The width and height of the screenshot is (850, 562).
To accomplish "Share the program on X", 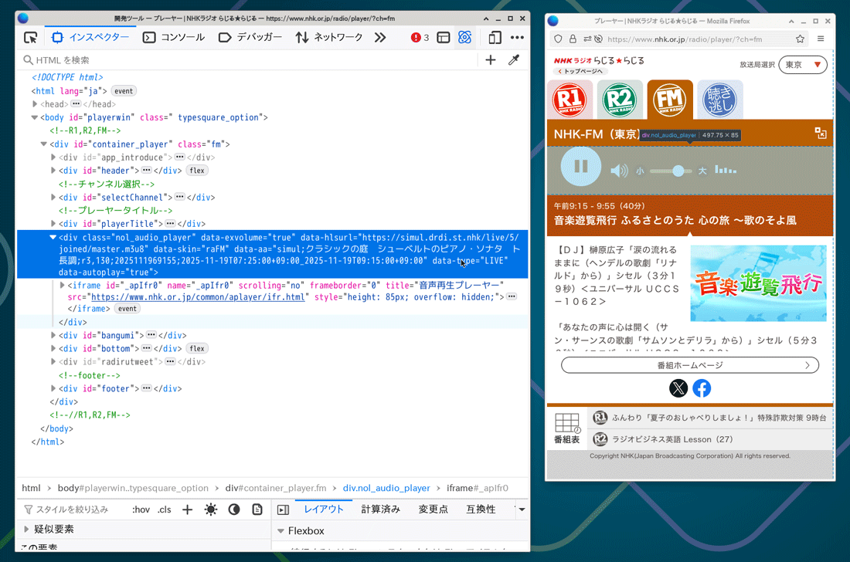I will [x=678, y=388].
